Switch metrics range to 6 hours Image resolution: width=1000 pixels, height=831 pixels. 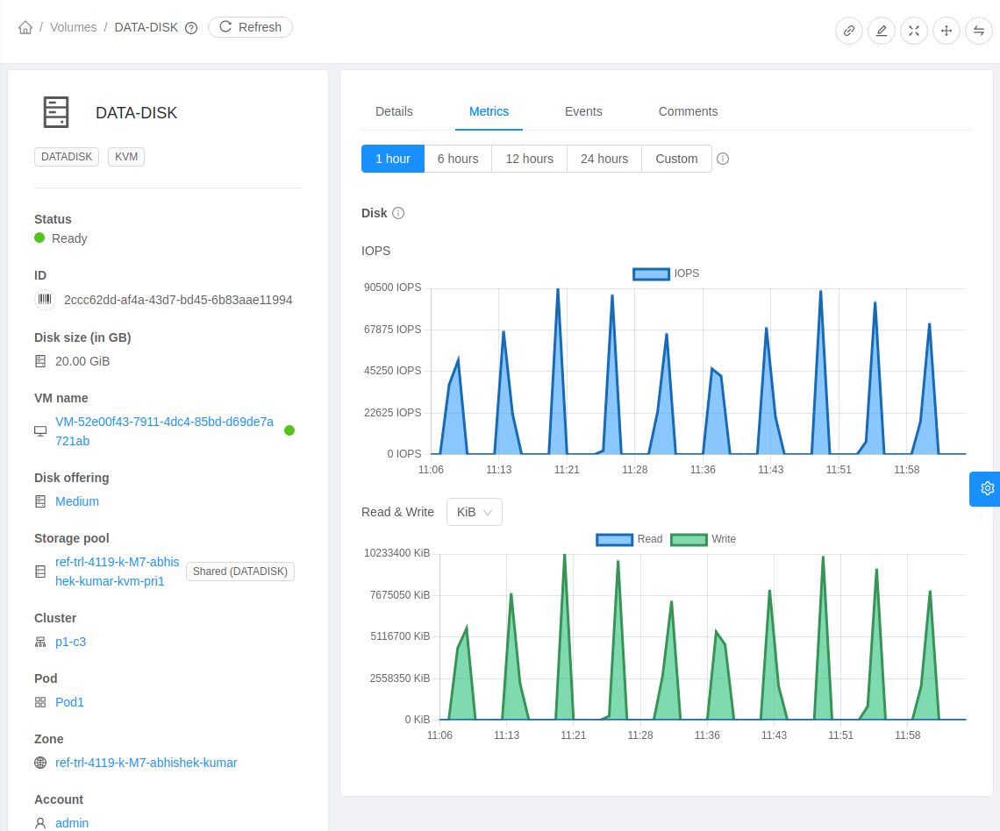click(457, 159)
